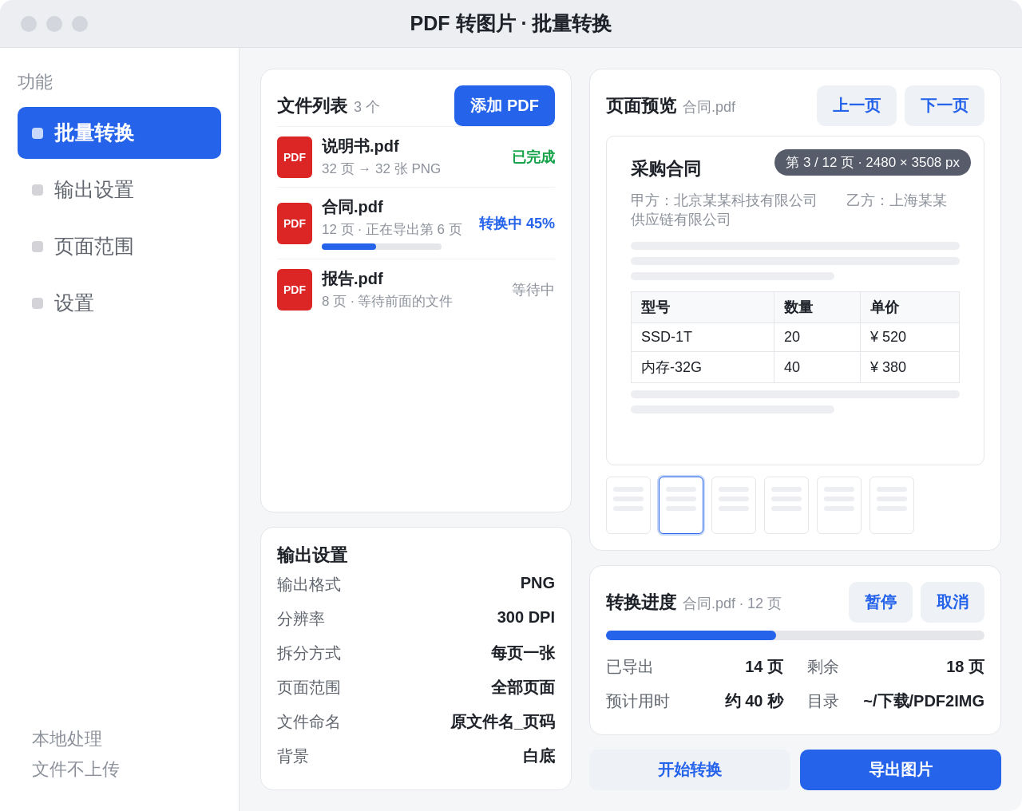Viewport: 1022px width, 811px height.
Task: Click the 白底 background value
Action: point(539,756)
